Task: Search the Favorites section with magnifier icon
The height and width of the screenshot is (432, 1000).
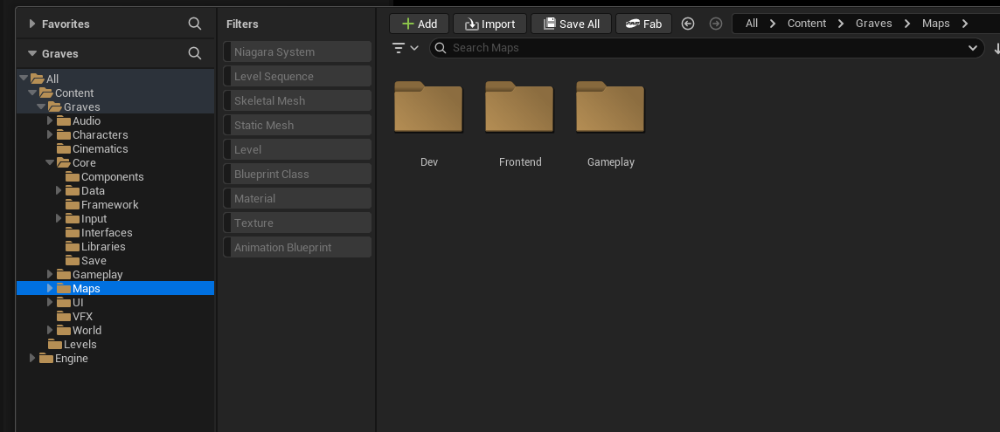Action: [x=195, y=24]
